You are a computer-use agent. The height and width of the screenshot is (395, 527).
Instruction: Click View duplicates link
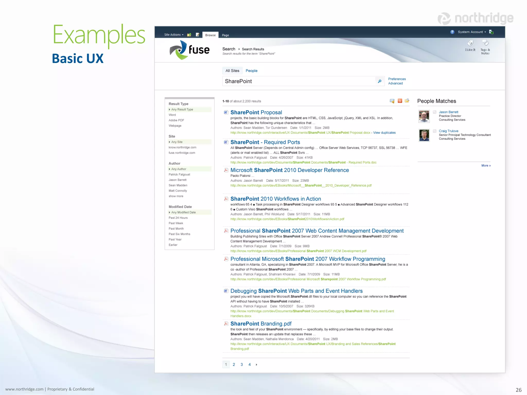(x=384, y=133)
